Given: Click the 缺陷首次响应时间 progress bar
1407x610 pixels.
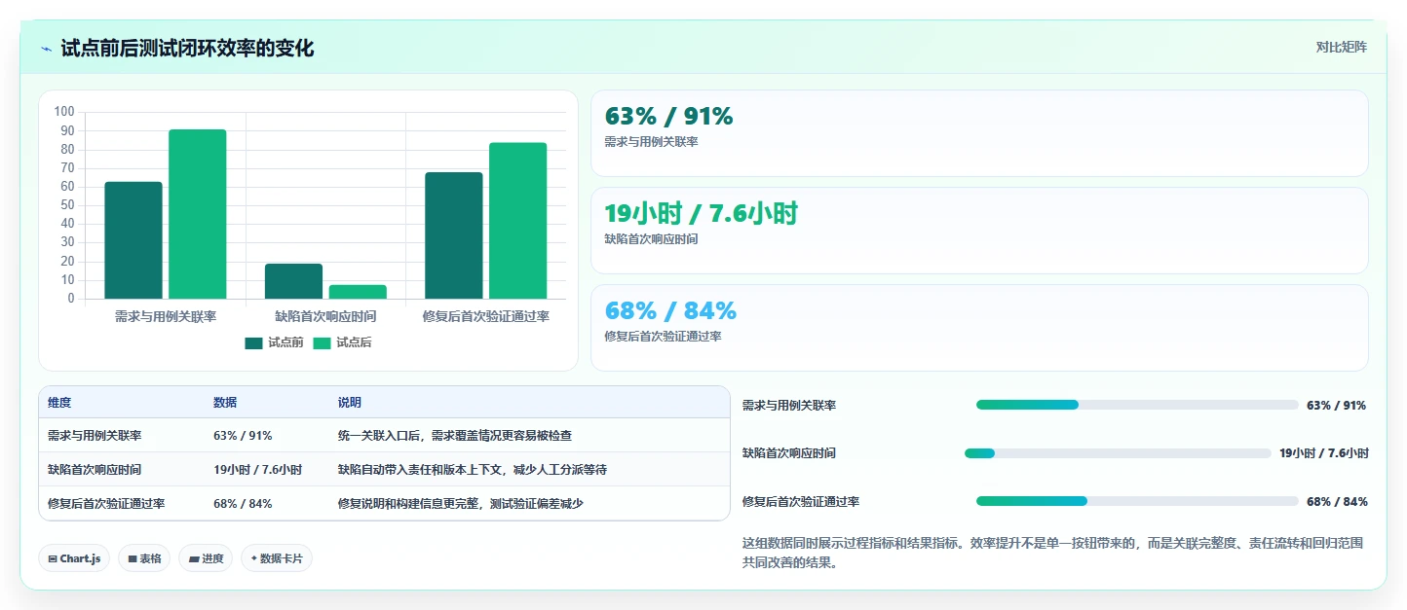Looking at the screenshot, I should [x=1118, y=452].
